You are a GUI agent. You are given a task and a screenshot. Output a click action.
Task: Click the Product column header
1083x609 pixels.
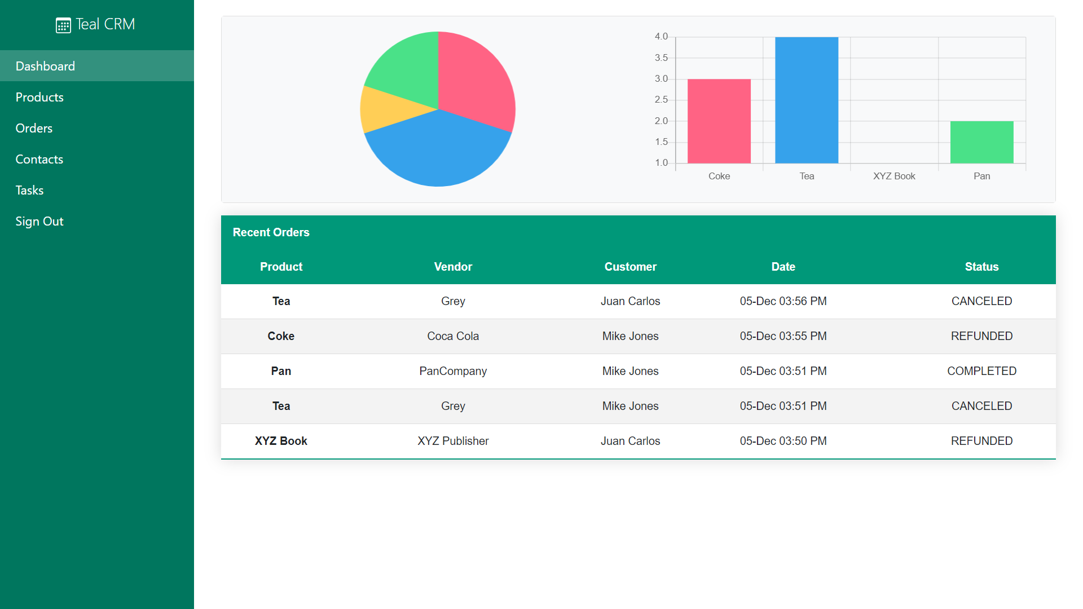click(281, 267)
